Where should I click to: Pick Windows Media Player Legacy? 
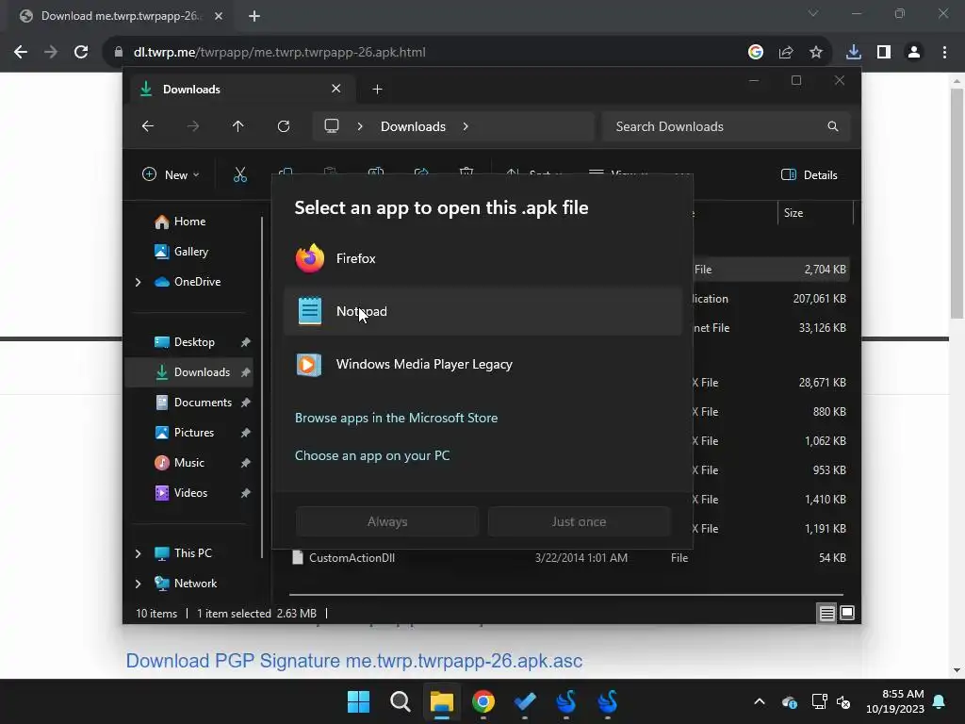[483, 365]
